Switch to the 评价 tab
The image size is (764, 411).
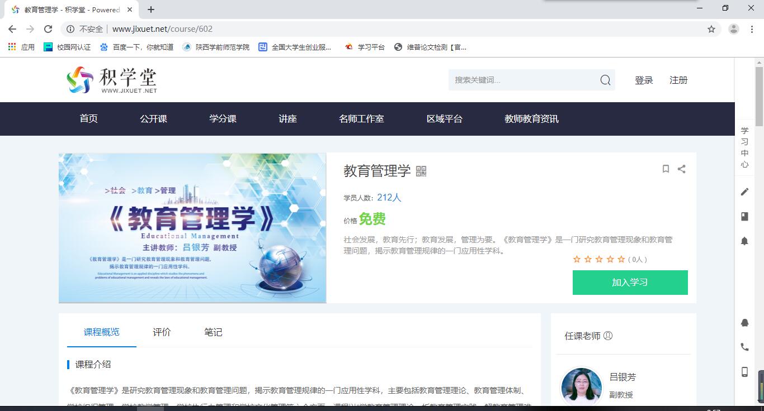tap(162, 332)
